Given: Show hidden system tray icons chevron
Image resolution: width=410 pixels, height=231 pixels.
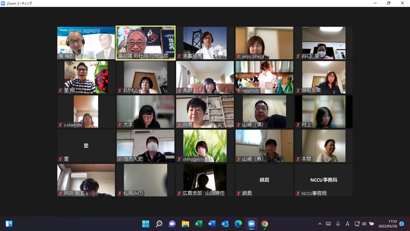Looking at the screenshot, I should point(320,224).
